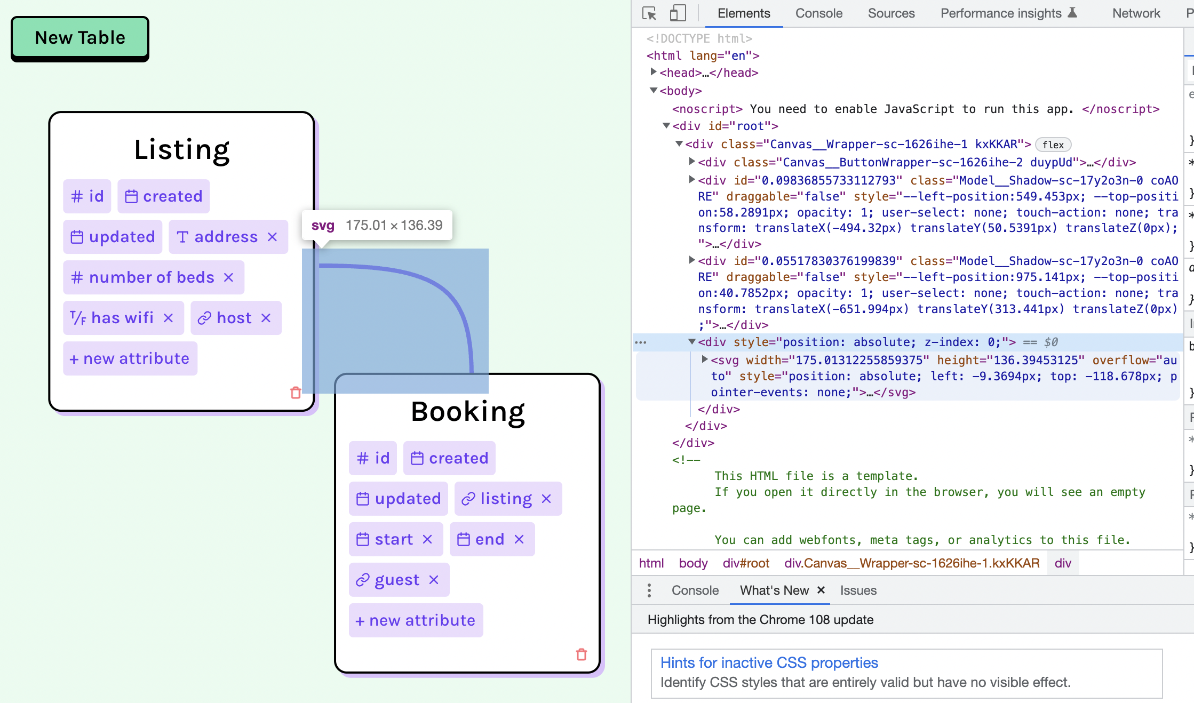Viewport: 1194px width, 703px height.
Task: Collapse the highlighted absolute-positioned div
Action: 692,342
